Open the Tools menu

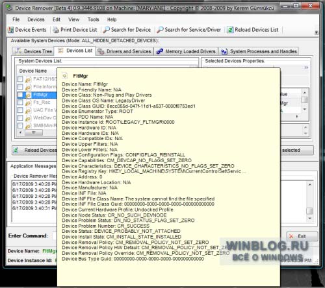click(93, 19)
